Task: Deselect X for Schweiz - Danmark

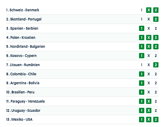Action: (149, 10)
